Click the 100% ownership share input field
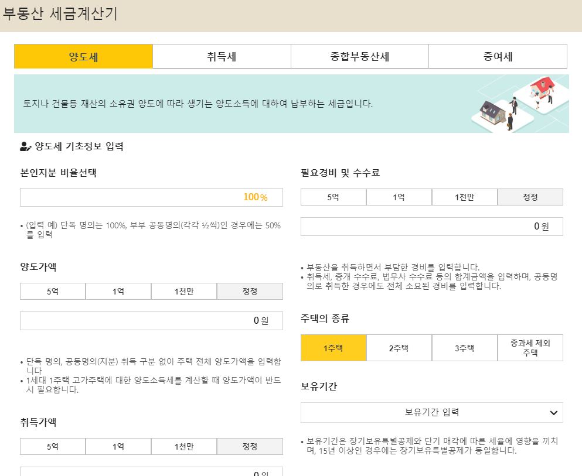The image size is (582, 476). pyautogui.click(x=151, y=197)
